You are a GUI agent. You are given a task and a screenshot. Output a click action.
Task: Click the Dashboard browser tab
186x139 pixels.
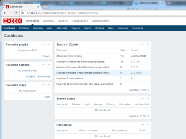coord(22,7)
